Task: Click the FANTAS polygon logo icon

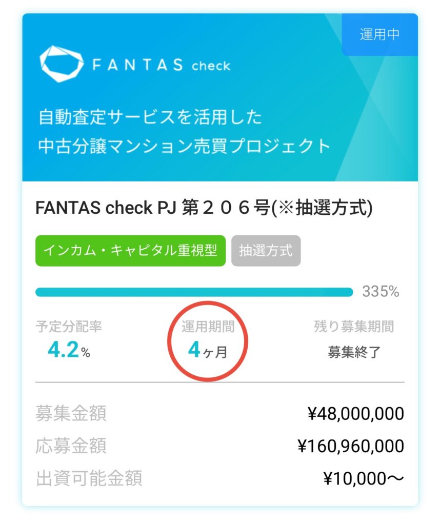Action: coord(61,64)
